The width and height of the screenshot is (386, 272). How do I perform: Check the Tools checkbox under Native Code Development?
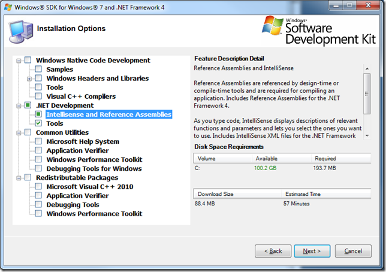point(38,87)
